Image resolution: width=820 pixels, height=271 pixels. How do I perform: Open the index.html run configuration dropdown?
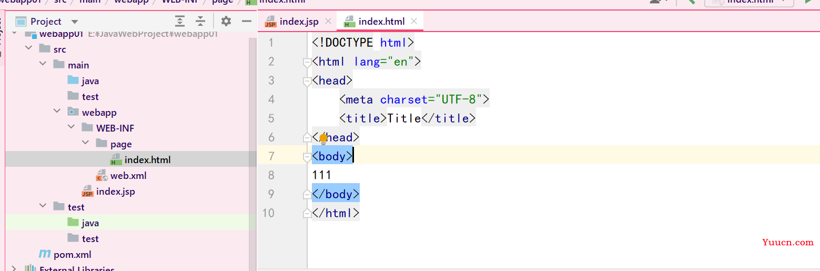click(749, 3)
